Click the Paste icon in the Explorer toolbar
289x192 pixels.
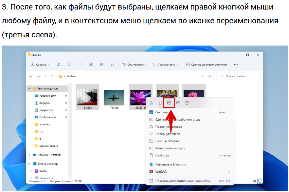80,64
